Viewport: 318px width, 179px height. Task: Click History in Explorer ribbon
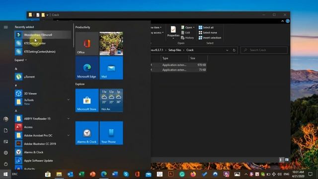click(187, 38)
